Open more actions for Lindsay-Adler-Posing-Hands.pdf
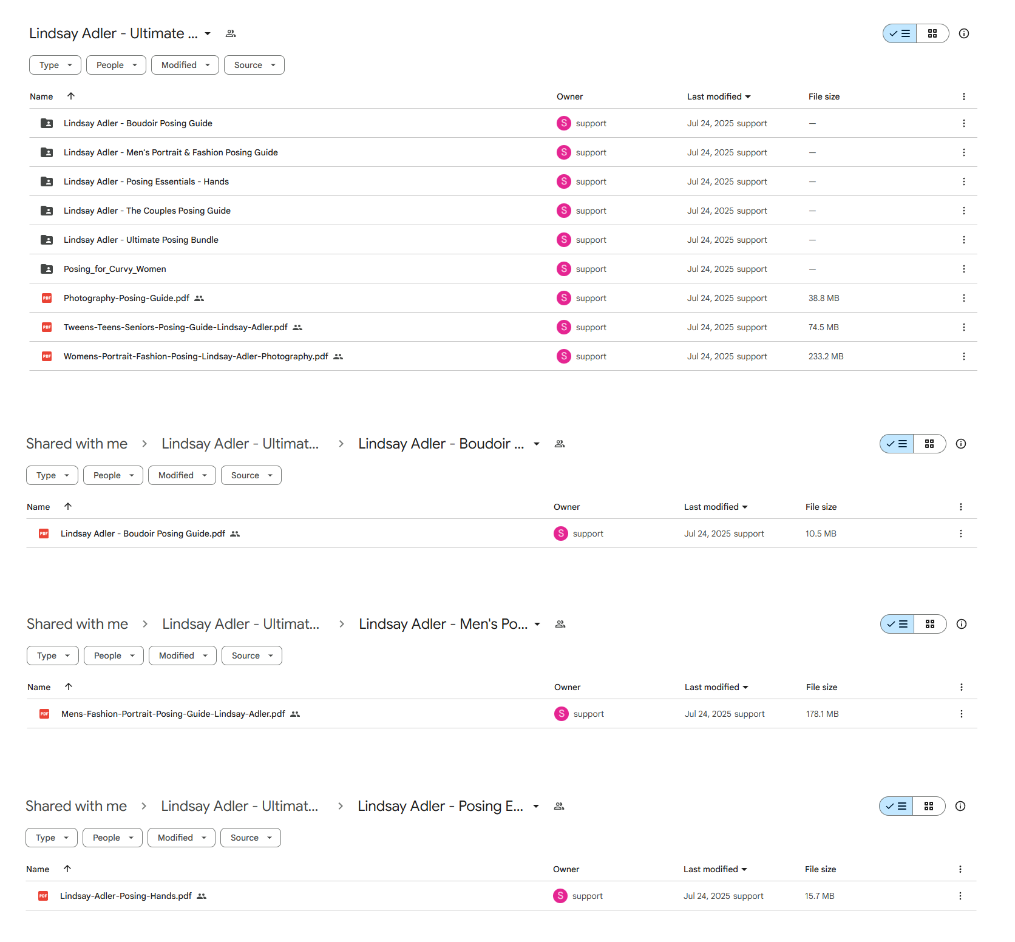 pyautogui.click(x=960, y=896)
